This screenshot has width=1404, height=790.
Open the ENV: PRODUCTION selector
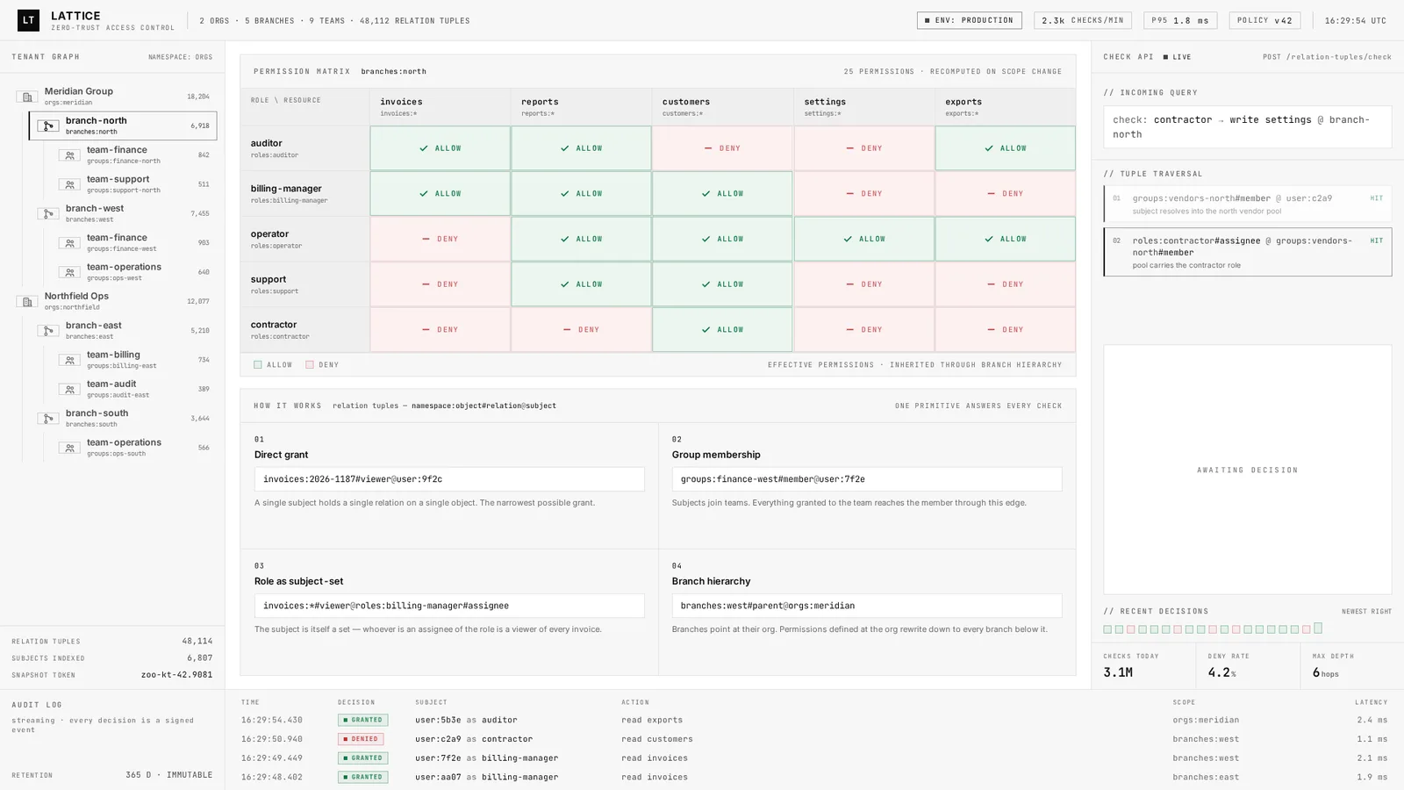(970, 20)
